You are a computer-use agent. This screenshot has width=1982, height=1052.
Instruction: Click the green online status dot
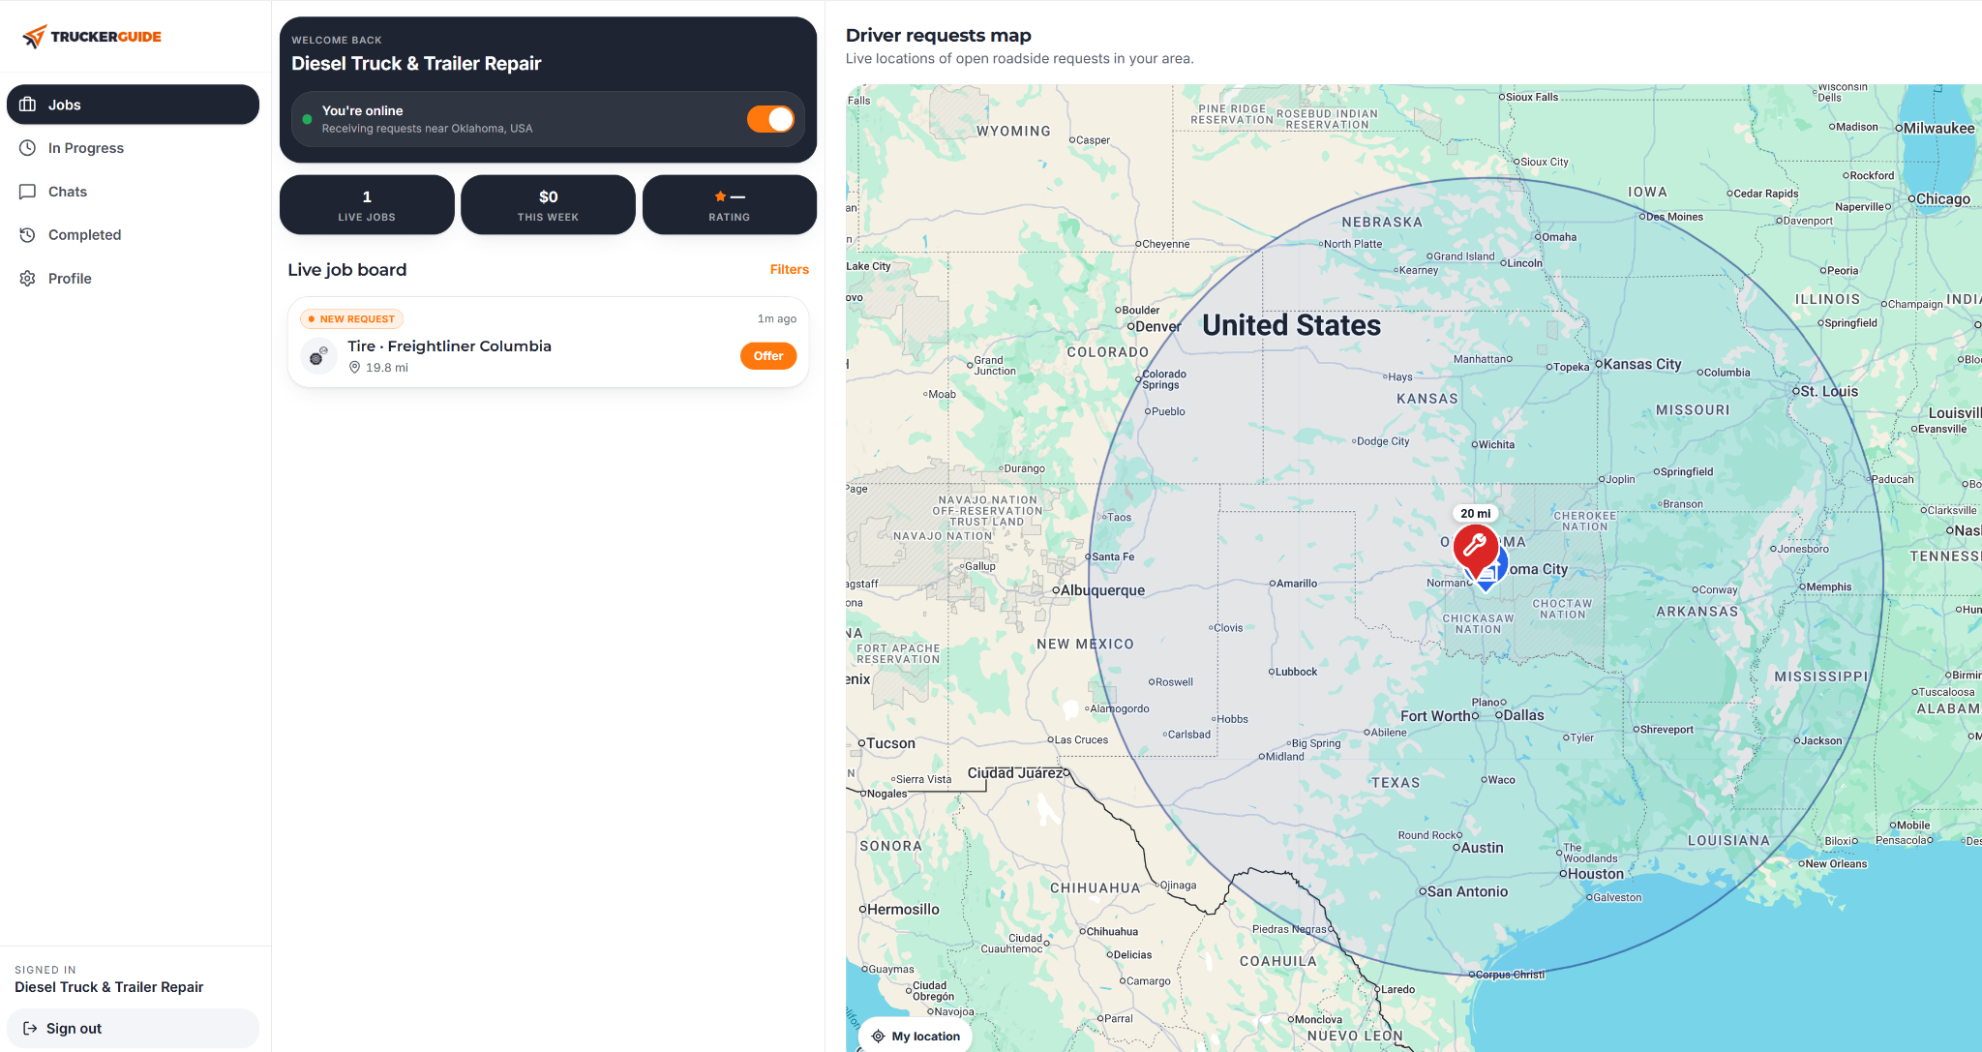point(307,120)
